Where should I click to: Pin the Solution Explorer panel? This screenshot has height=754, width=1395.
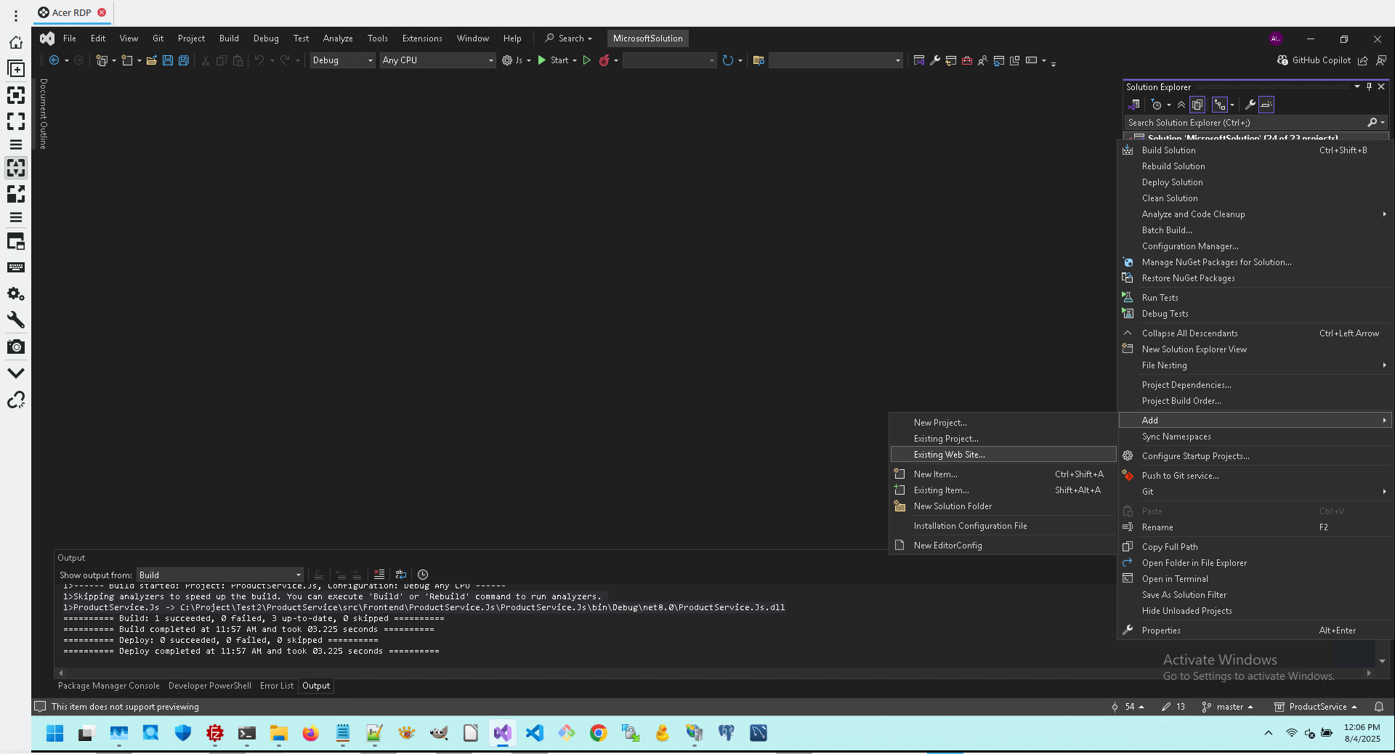click(x=1369, y=86)
